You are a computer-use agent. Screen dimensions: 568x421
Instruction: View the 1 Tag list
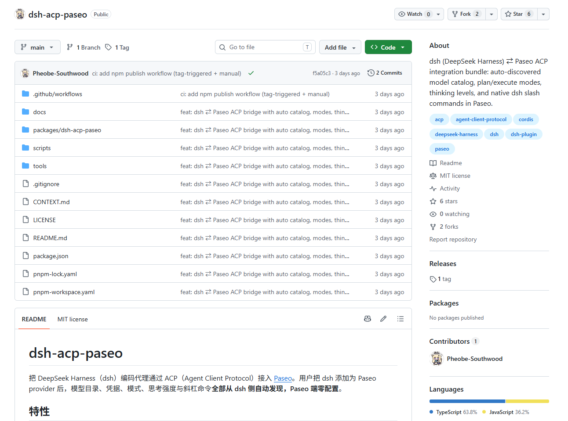tap(117, 47)
